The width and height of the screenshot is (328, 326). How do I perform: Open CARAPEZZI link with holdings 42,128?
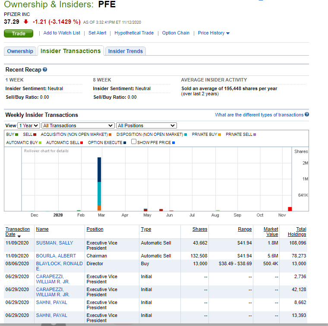tap(53, 292)
